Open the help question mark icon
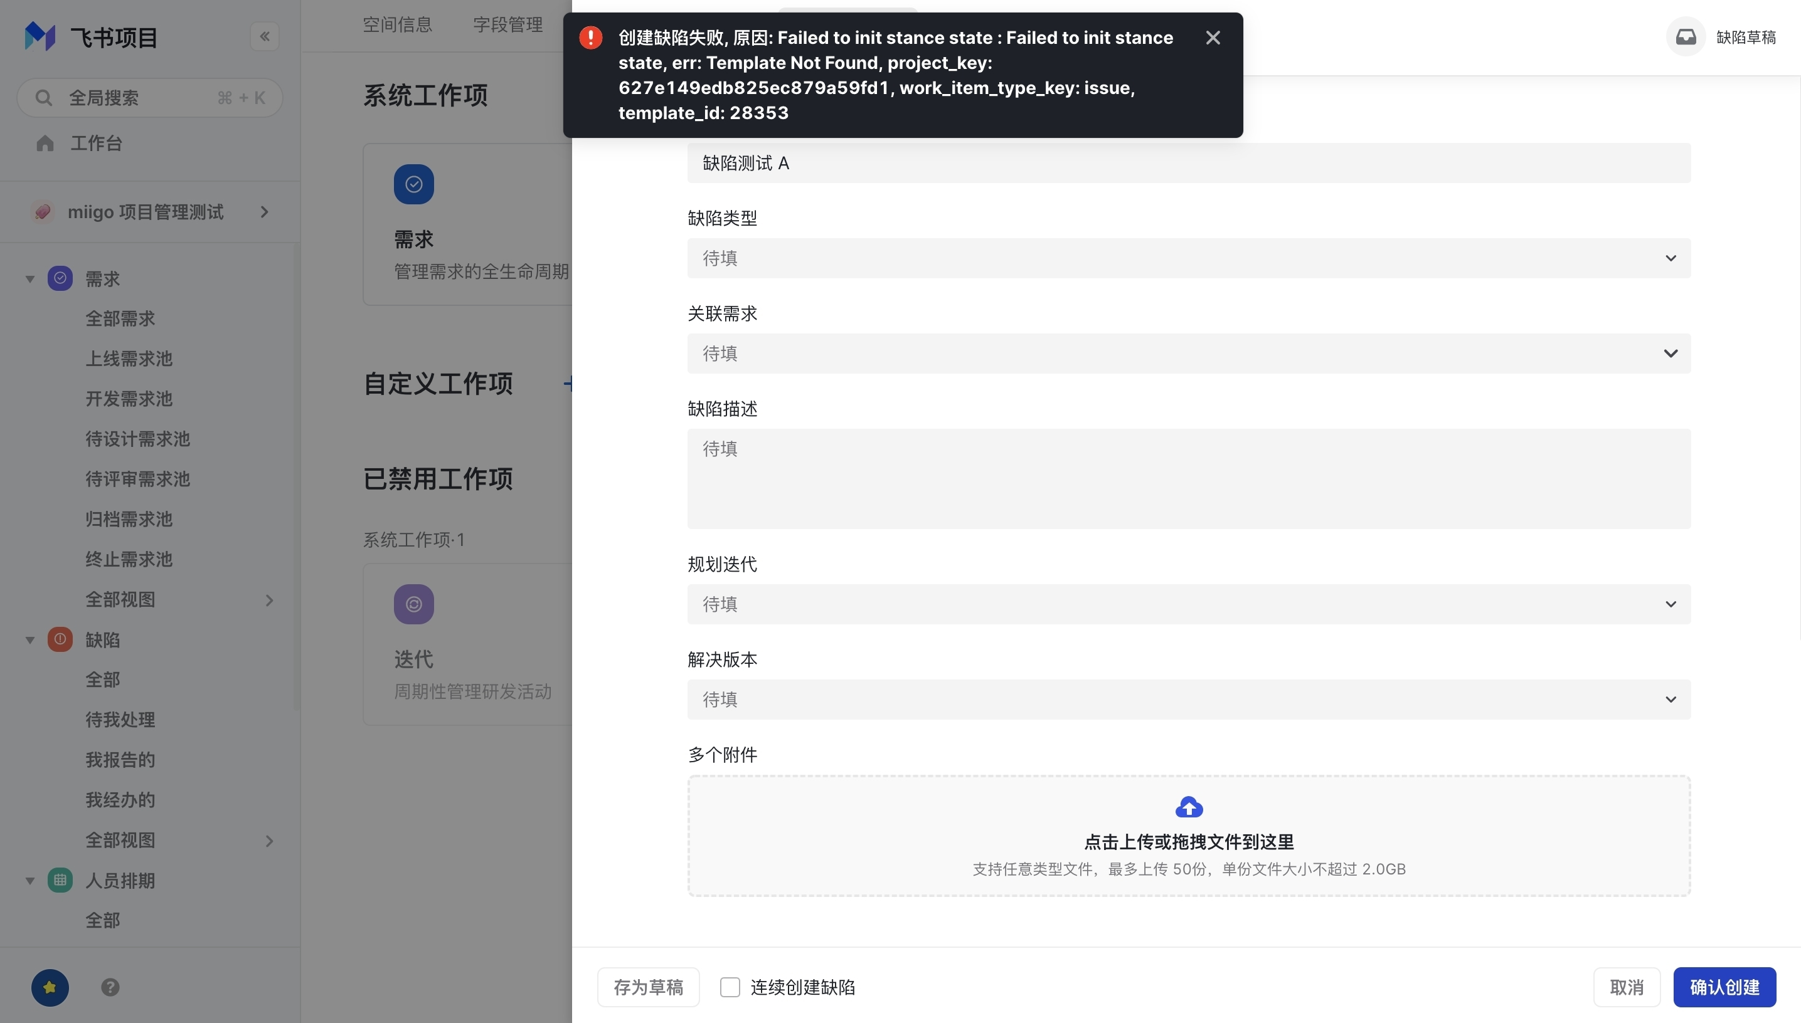 [110, 987]
